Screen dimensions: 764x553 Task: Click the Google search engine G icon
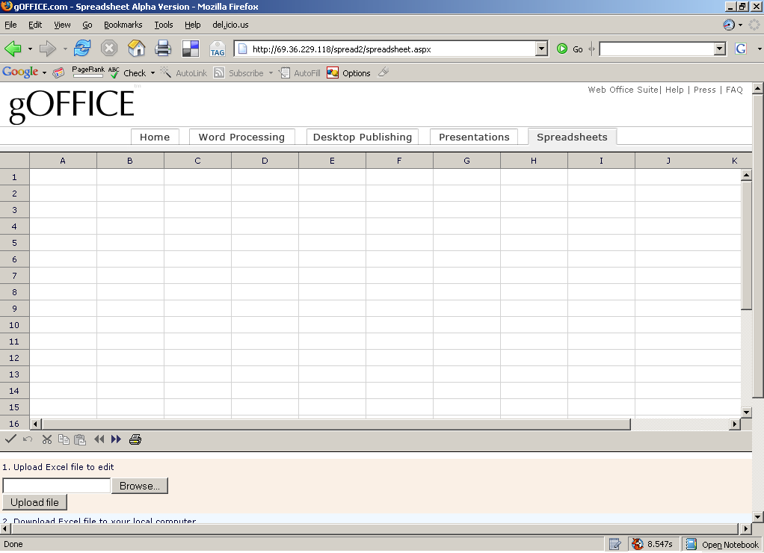[x=741, y=49]
